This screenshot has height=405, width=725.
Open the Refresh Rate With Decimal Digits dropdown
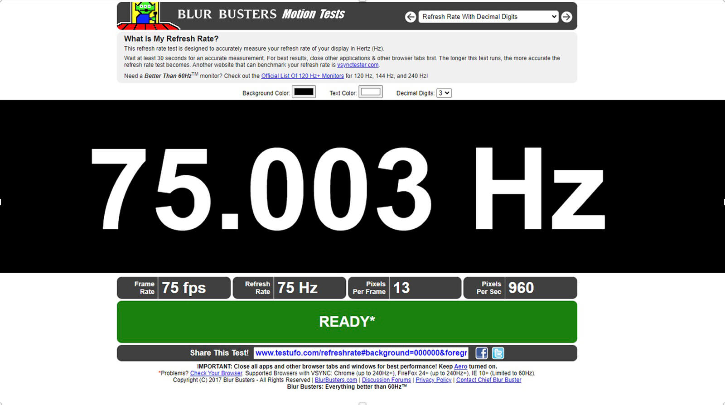488,17
